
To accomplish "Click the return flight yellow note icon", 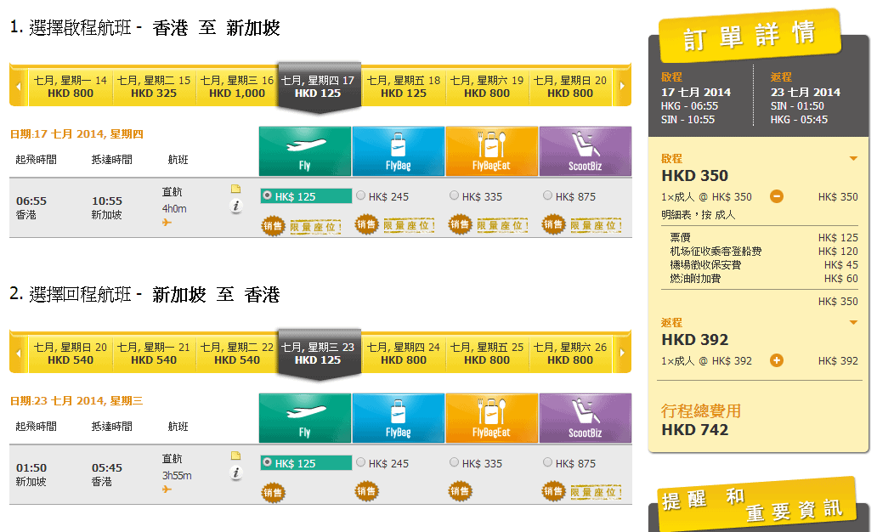I will [x=236, y=456].
